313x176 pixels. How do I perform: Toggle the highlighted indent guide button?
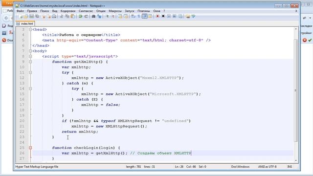point(145,16)
